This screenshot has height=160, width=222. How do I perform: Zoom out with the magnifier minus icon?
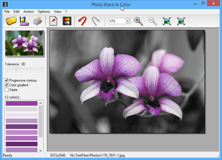pyautogui.click(x=152, y=21)
